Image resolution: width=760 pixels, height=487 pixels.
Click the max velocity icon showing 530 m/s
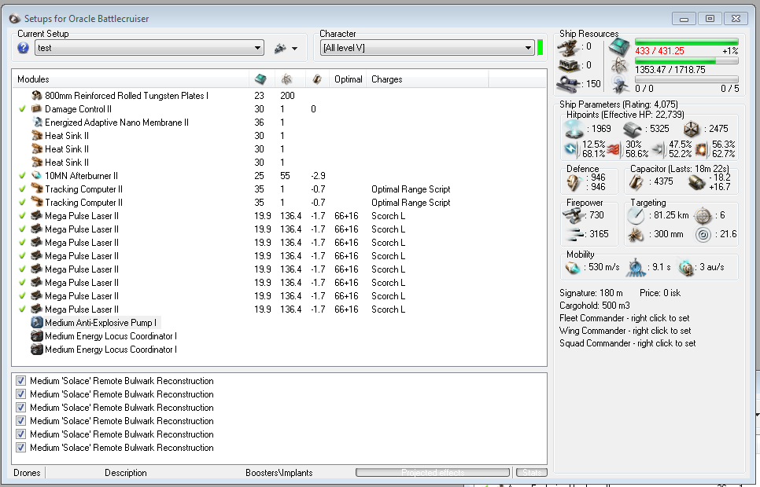(573, 267)
